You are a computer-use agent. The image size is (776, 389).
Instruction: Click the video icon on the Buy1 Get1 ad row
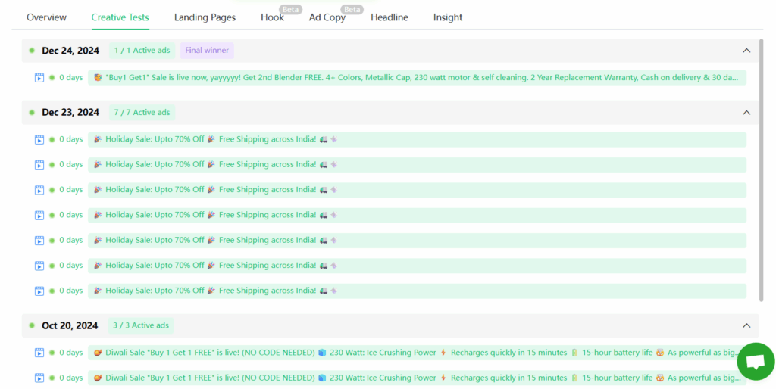coord(39,78)
